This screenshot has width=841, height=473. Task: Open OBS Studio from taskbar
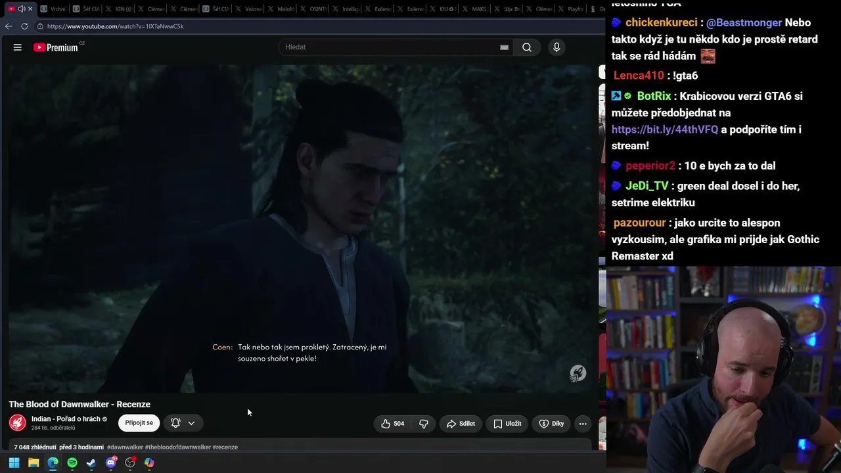[x=130, y=462]
